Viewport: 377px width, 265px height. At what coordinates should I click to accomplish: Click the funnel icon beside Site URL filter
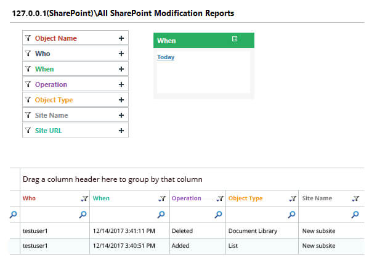coord(28,130)
